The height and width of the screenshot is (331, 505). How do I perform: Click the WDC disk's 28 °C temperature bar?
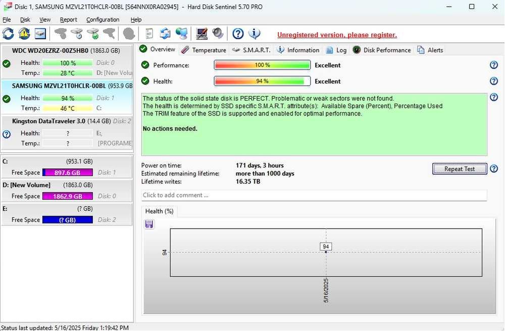pyautogui.click(x=68, y=73)
